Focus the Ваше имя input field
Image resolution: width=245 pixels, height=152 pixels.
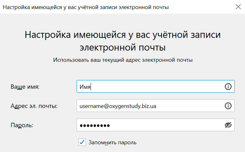tap(149, 87)
